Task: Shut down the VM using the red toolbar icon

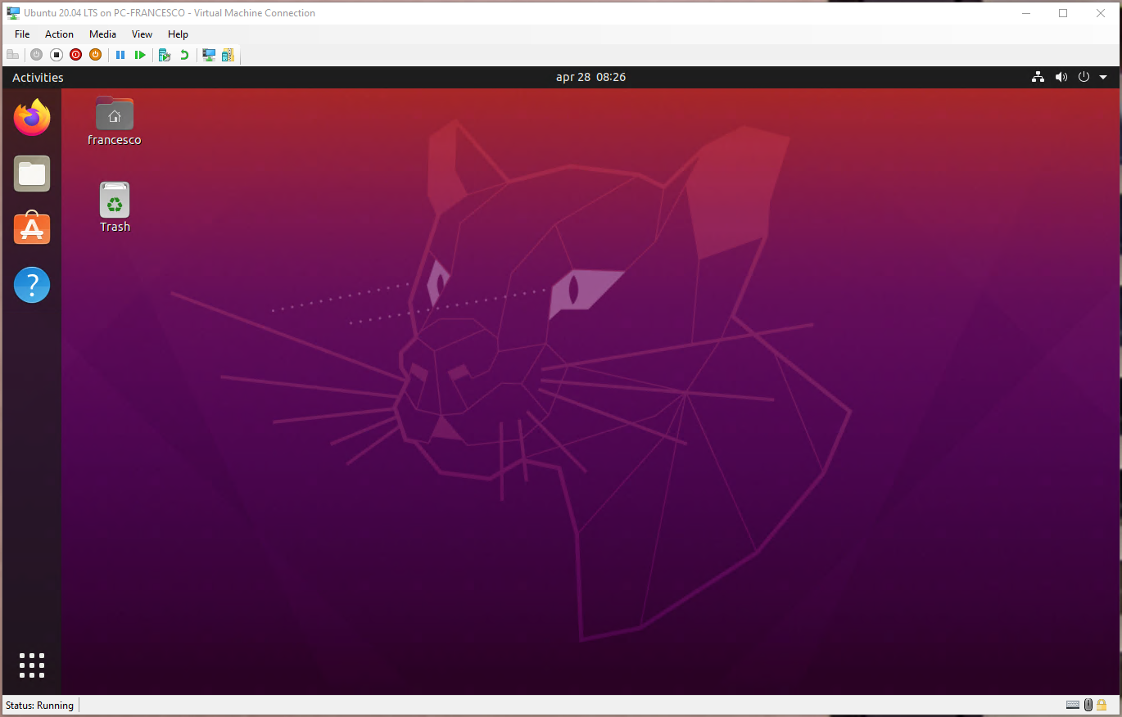Action: pos(75,54)
